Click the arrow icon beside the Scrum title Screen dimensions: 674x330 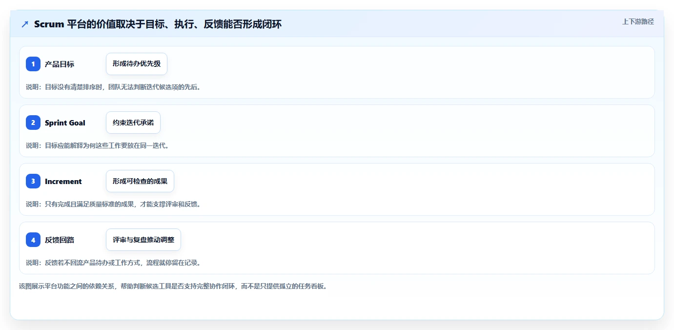point(25,24)
